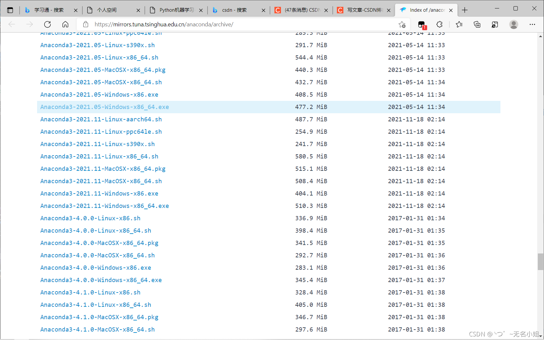The image size is (544, 340).
Task: Close the 学习通 - 搜索 tab
Action: [76, 10]
